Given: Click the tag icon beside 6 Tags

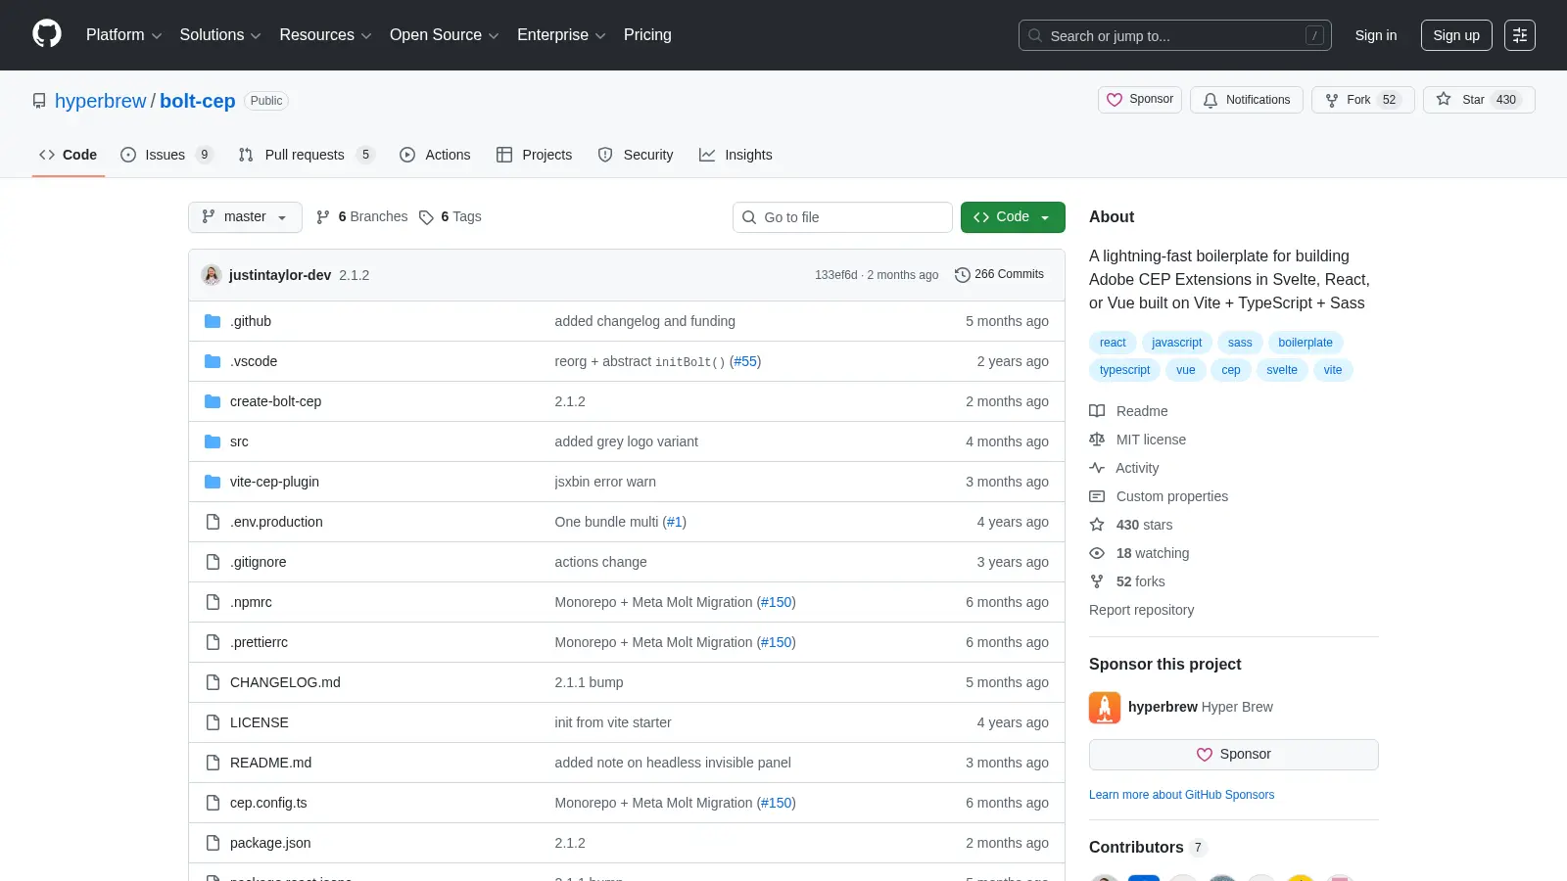Looking at the screenshot, I should click(x=426, y=217).
